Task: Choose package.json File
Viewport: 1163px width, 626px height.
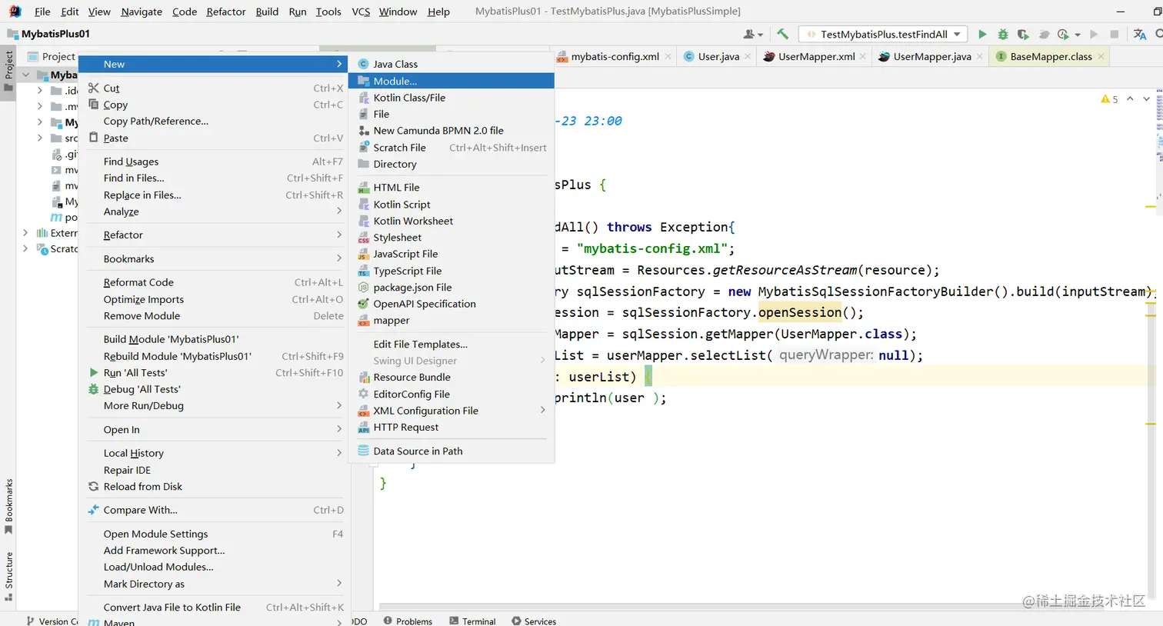Action: (x=452, y=287)
